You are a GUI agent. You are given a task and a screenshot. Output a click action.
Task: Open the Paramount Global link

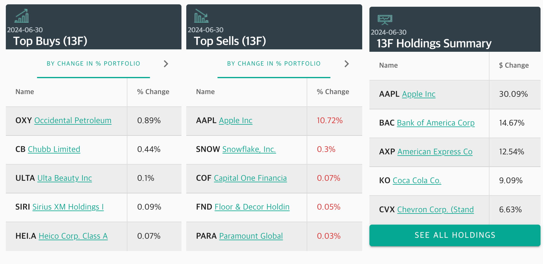pyautogui.click(x=251, y=236)
